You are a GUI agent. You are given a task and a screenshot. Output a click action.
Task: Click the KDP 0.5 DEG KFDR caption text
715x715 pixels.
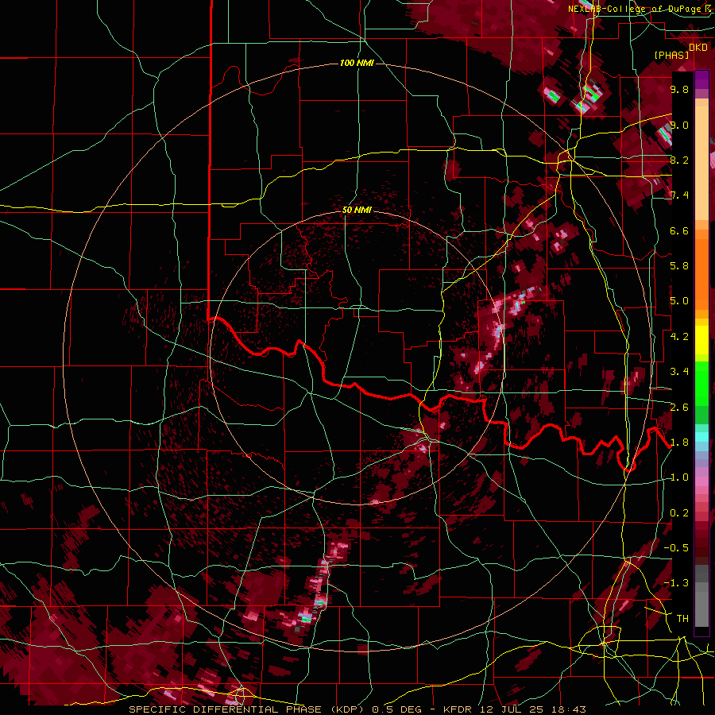pos(357,709)
